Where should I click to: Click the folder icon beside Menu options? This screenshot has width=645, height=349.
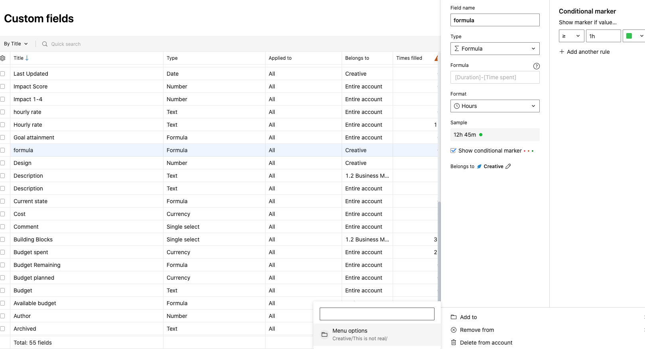(x=324, y=334)
